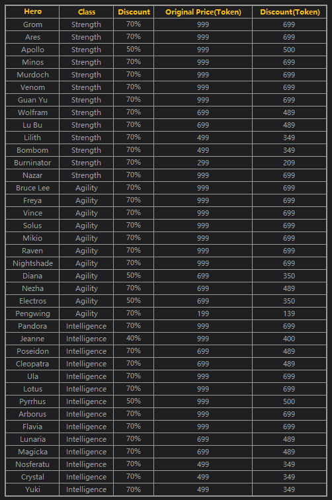332x500 pixels.
Task: Select Diana's discounted price 350
Action: (x=289, y=276)
